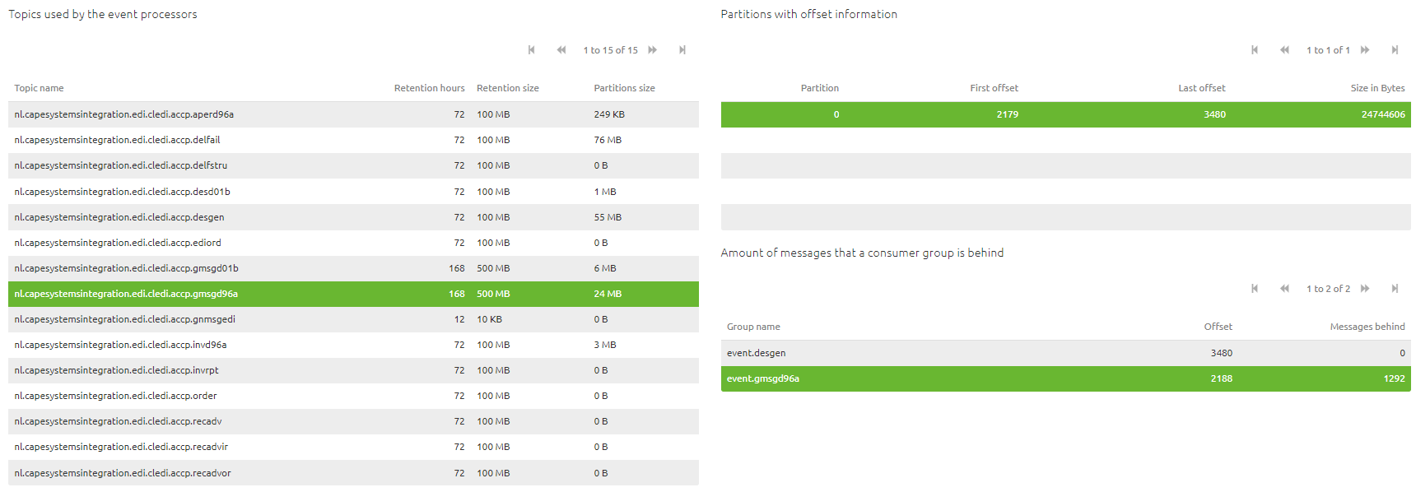
Task: Click first-page arrow in partitions pagination
Action: click(x=1255, y=49)
